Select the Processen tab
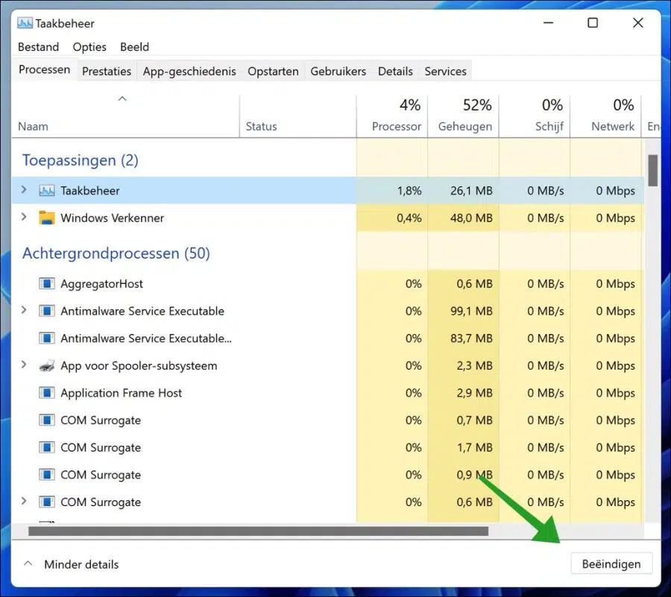The height and width of the screenshot is (597, 671). coord(44,70)
